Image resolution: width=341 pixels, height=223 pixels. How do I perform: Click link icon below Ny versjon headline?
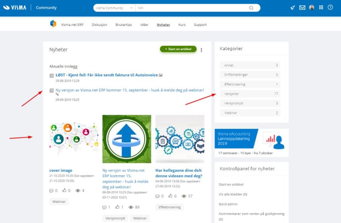(57, 94)
